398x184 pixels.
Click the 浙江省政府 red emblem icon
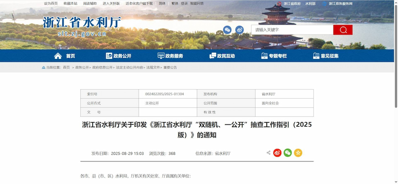tap(279, 4)
